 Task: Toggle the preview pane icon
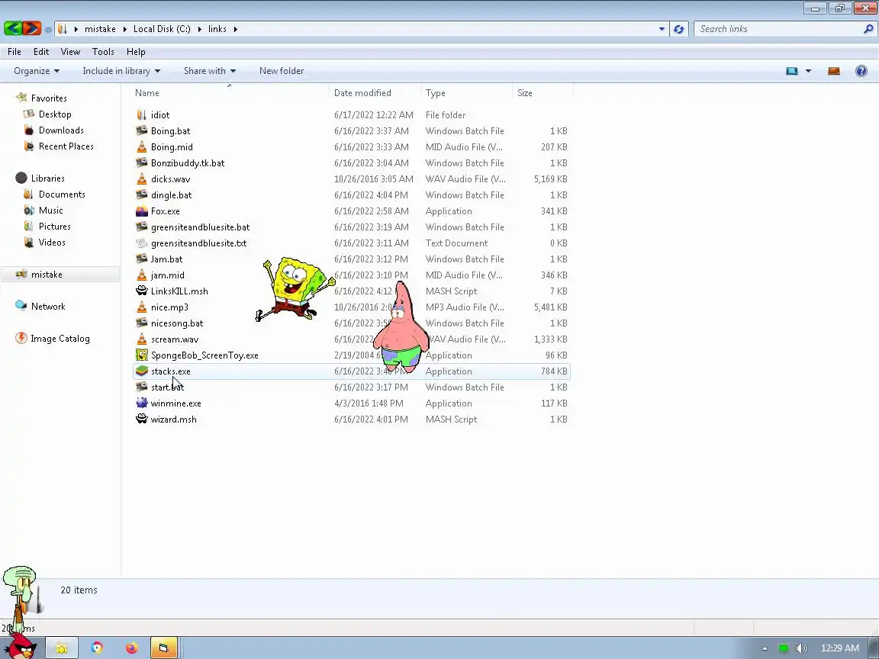[834, 71]
